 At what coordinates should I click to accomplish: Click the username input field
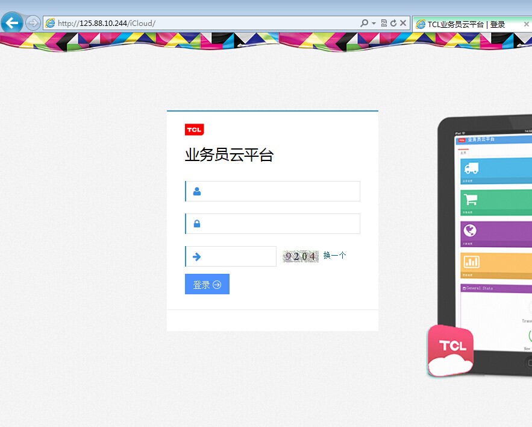click(272, 191)
